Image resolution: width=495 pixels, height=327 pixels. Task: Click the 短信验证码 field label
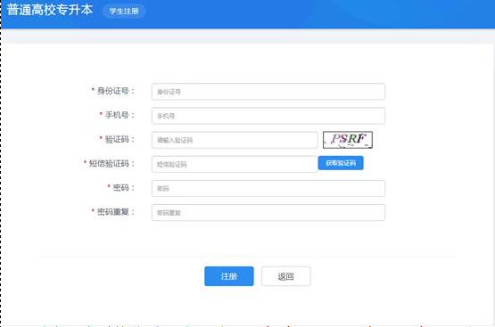pos(109,163)
